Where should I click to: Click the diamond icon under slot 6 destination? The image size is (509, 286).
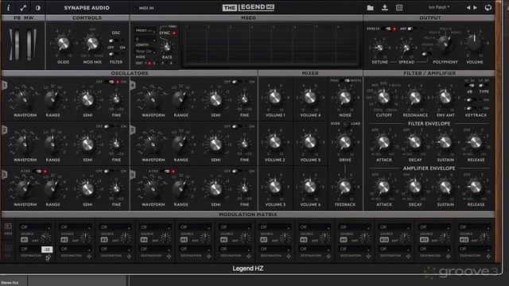pyautogui.click(x=249, y=257)
